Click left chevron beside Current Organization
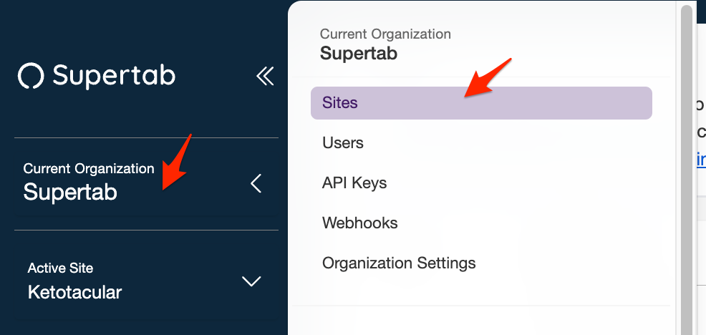This screenshot has width=706, height=335. (256, 184)
